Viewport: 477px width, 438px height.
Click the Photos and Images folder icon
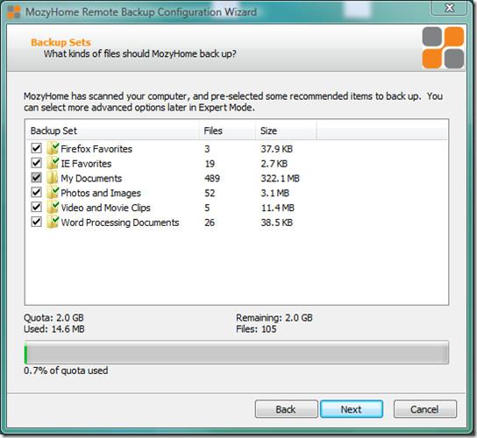[x=53, y=193]
